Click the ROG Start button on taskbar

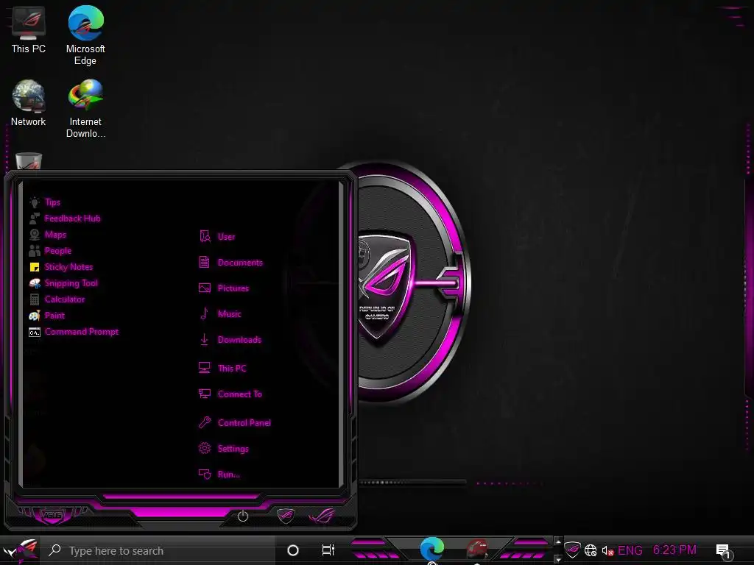(x=20, y=550)
